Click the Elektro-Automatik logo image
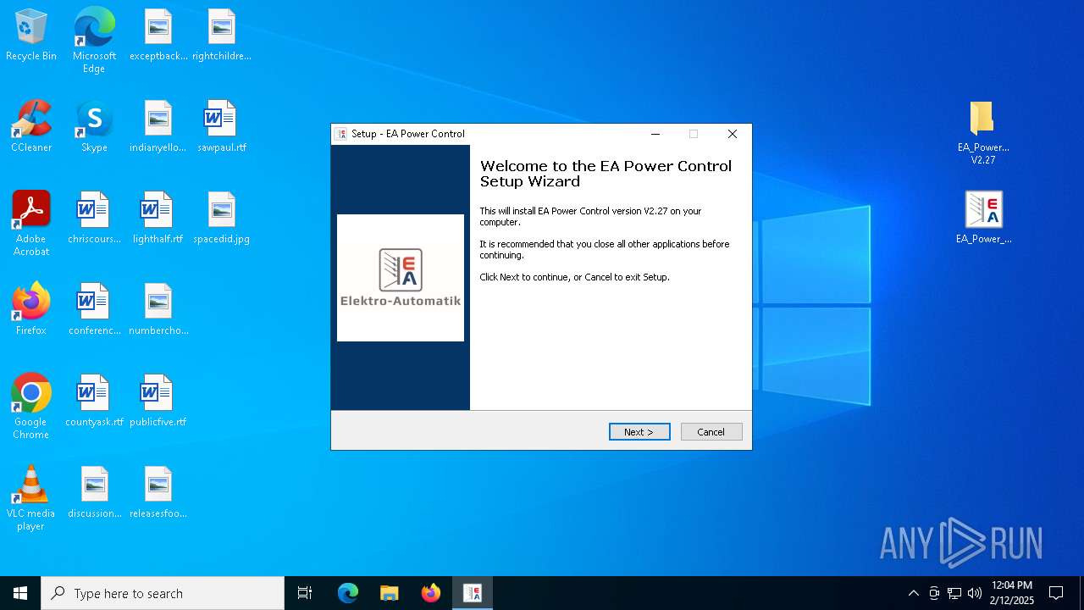Viewport: 1084px width, 610px height. 401,278
